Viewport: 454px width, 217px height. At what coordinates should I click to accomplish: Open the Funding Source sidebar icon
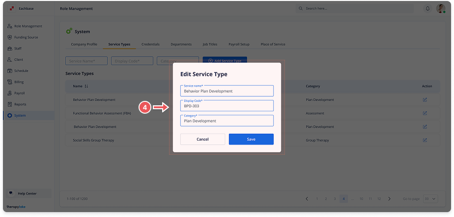[x=10, y=37]
